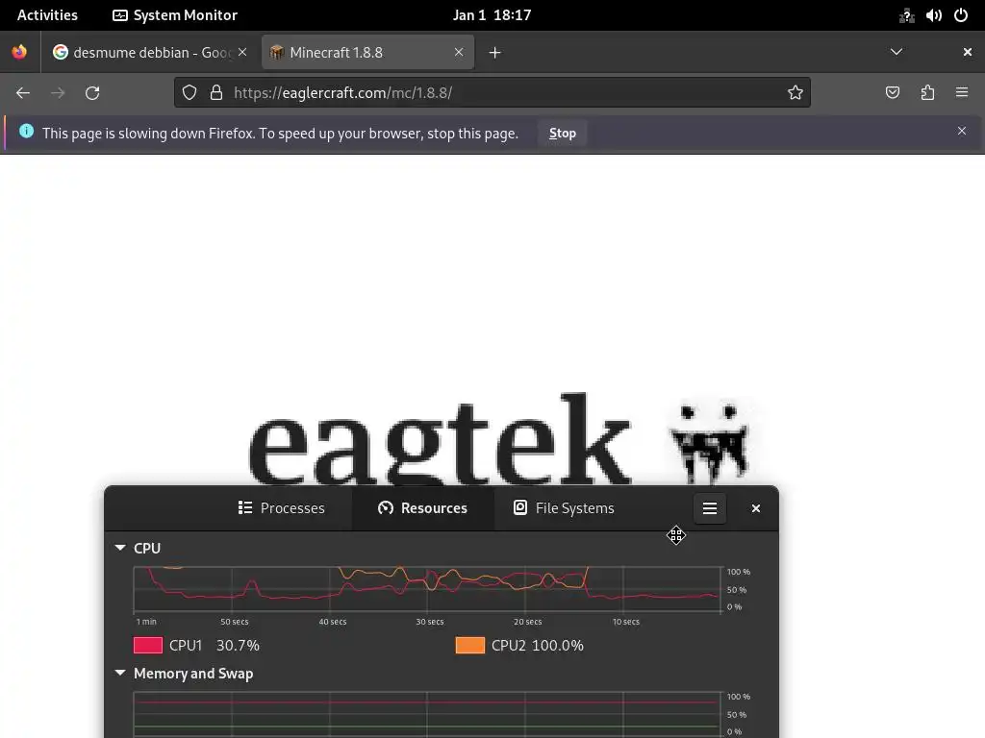Click the Memory and Swap history graph
The height and width of the screenshot is (738, 985).
click(427, 714)
